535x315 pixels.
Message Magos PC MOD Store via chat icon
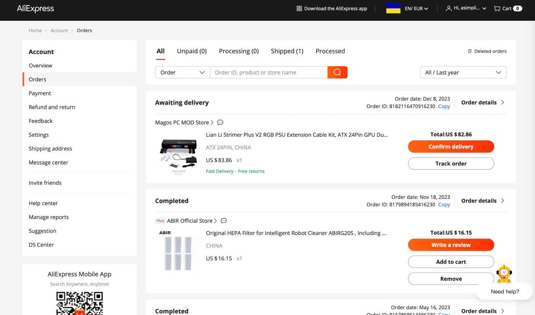tap(220, 123)
